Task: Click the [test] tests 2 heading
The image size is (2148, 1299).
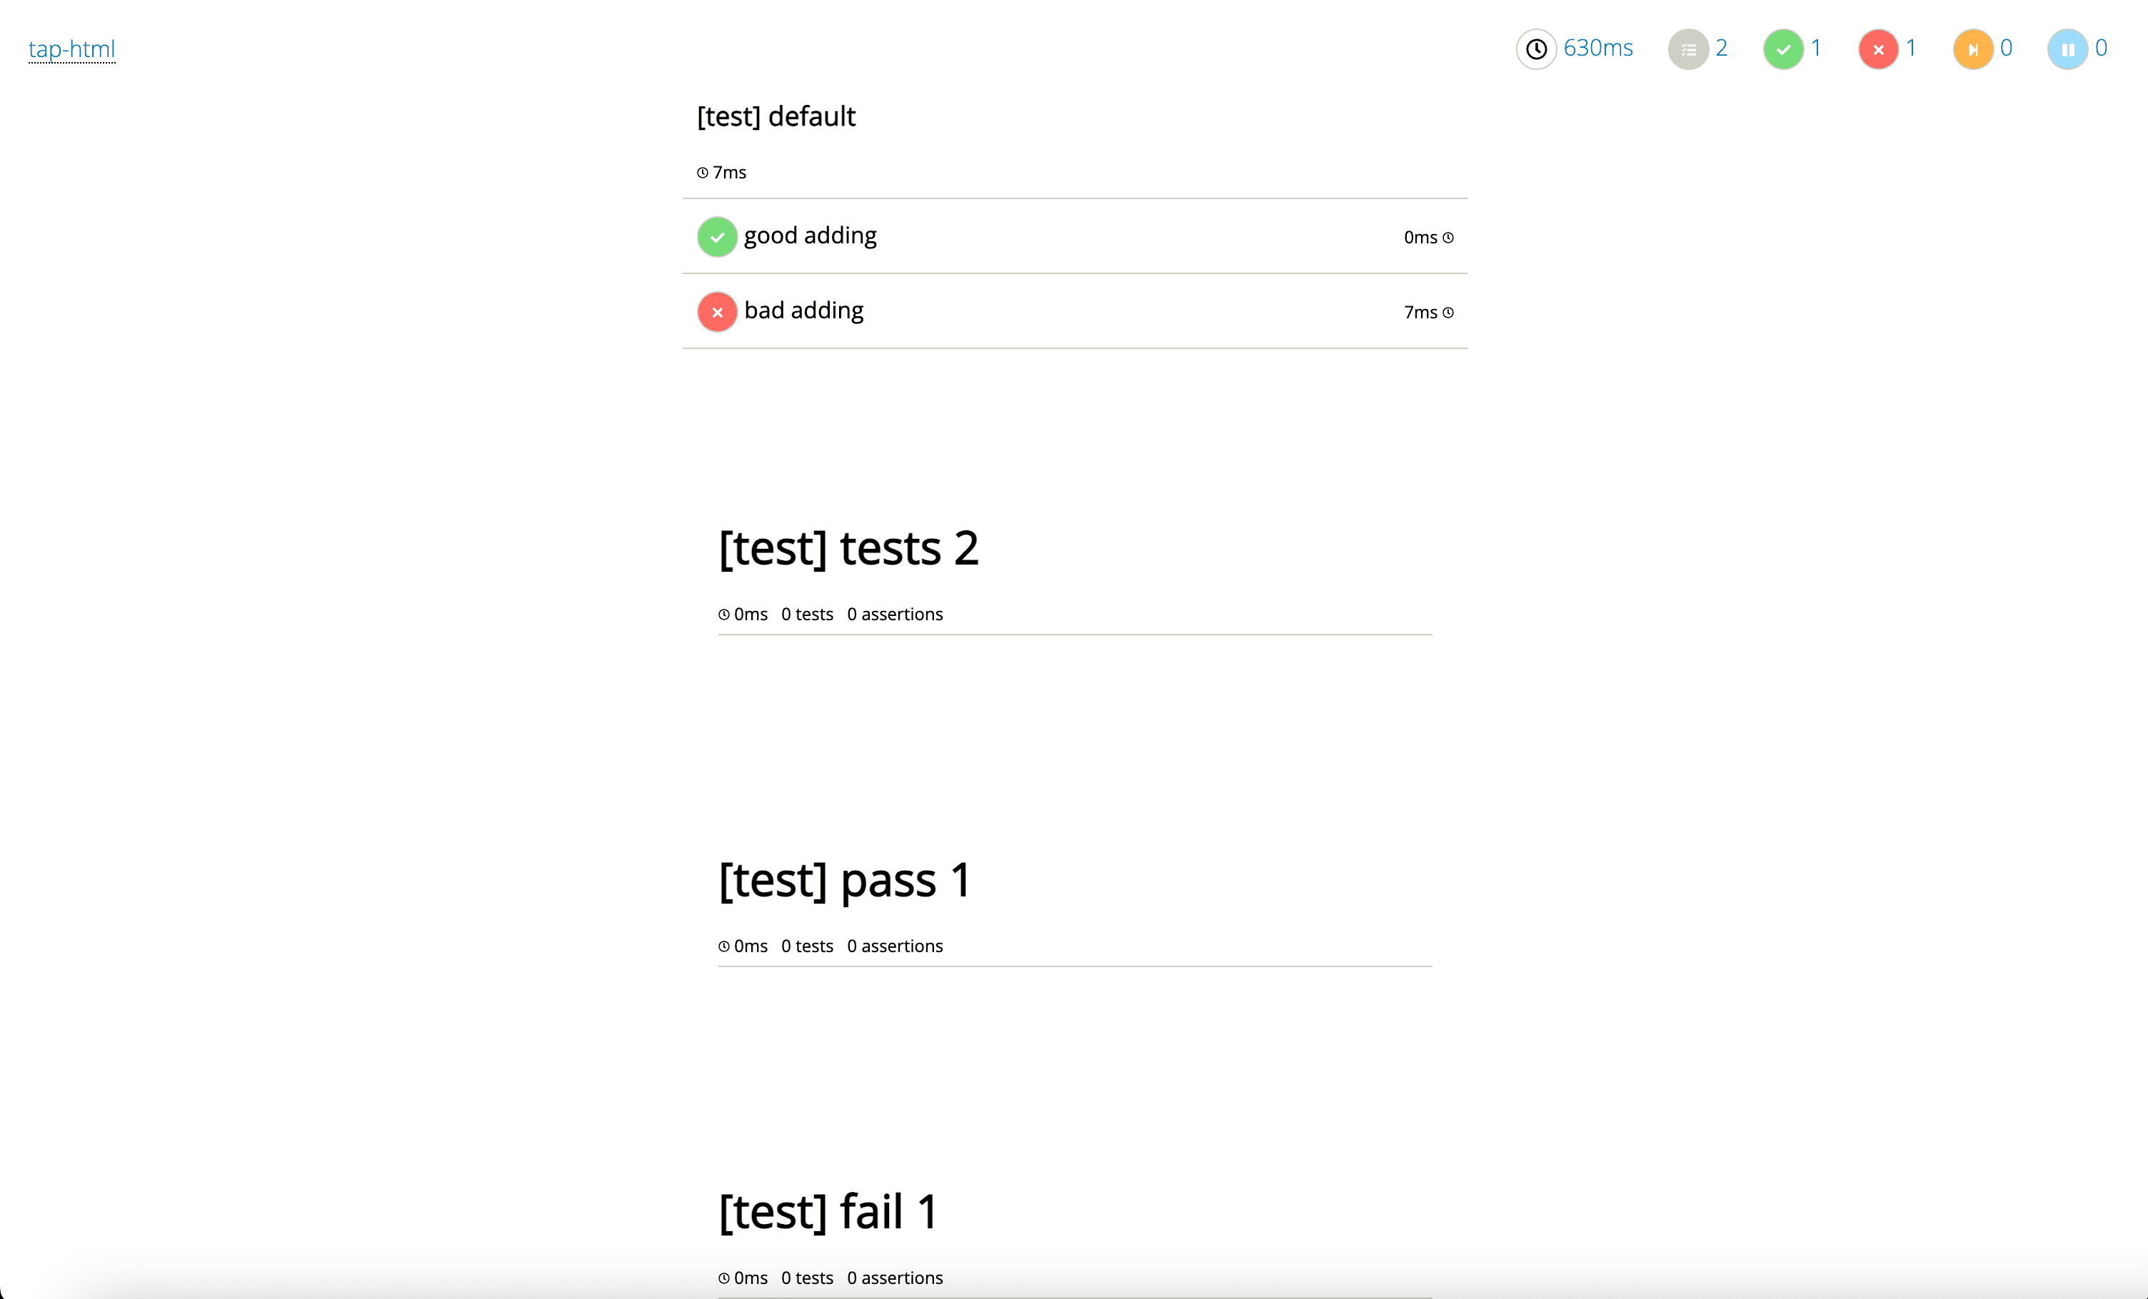Action: [848, 548]
